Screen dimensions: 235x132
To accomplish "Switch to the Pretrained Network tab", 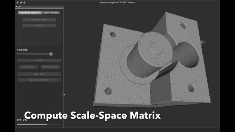I will [x=30, y=12].
